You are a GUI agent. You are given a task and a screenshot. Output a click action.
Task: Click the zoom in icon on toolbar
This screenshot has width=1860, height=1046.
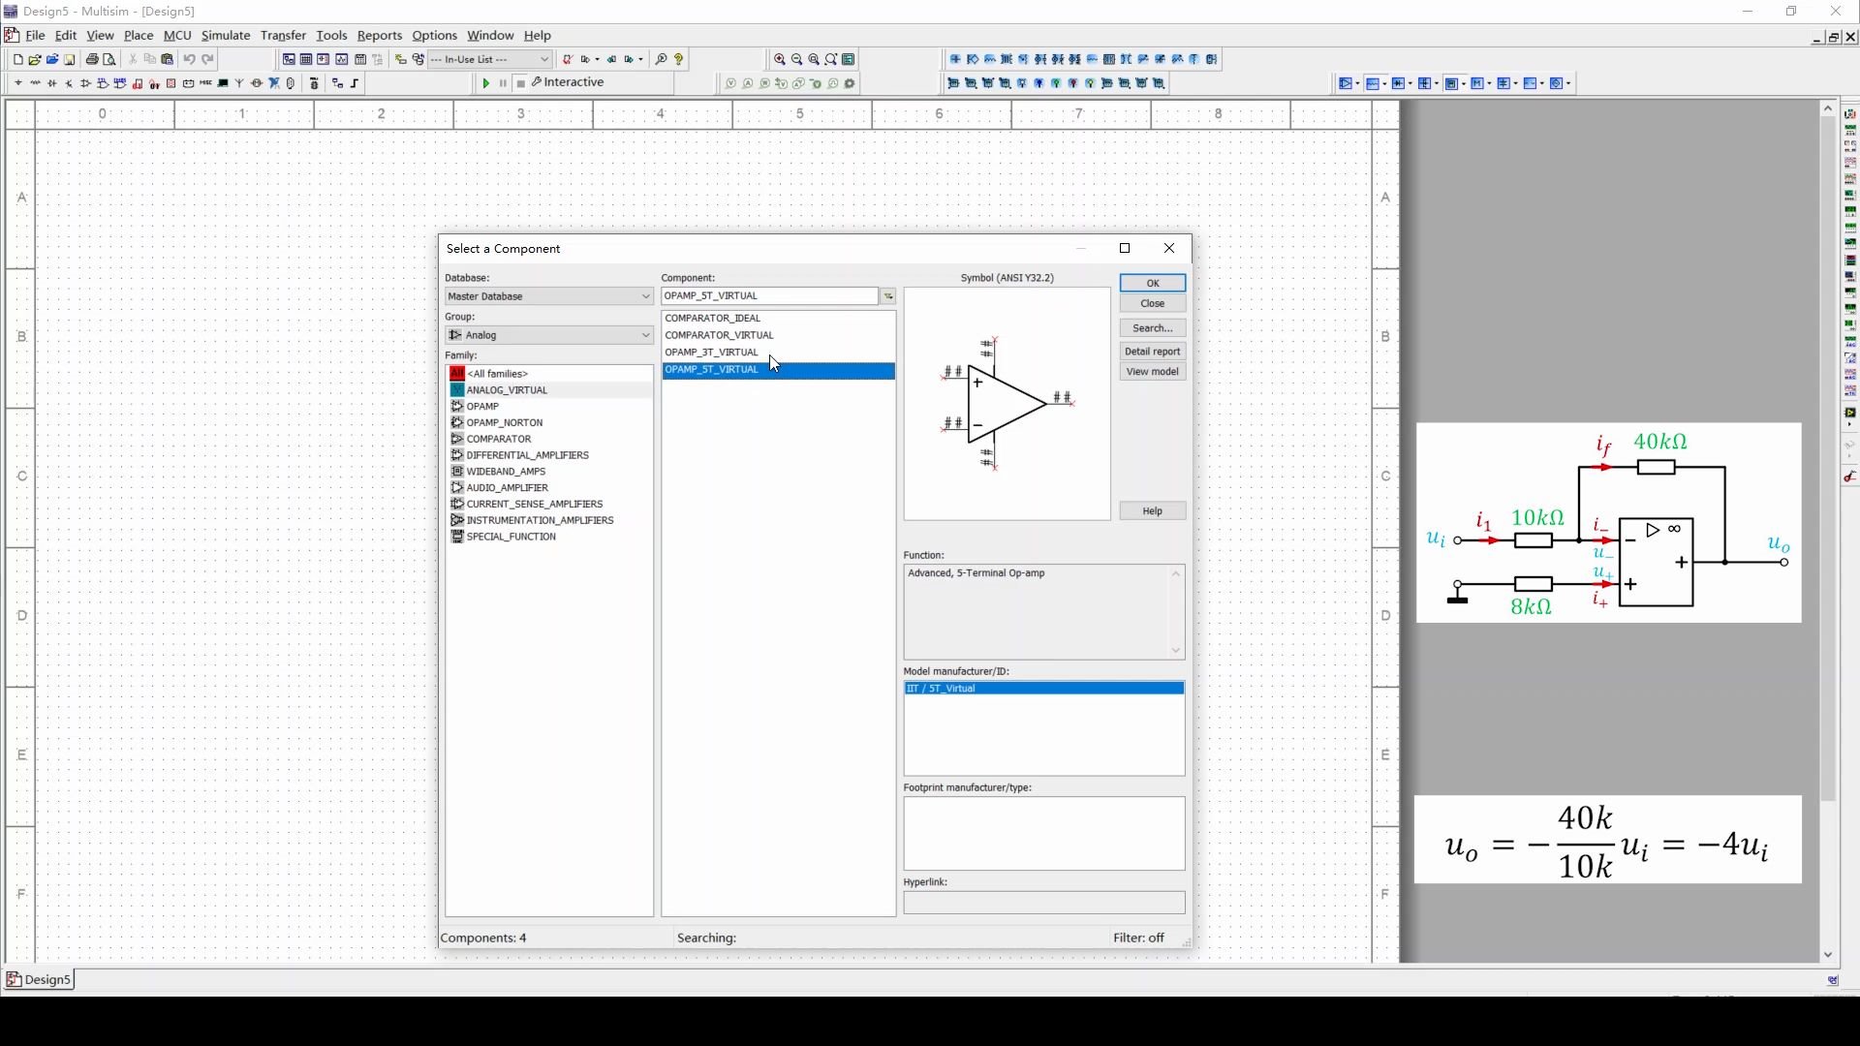pyautogui.click(x=777, y=59)
